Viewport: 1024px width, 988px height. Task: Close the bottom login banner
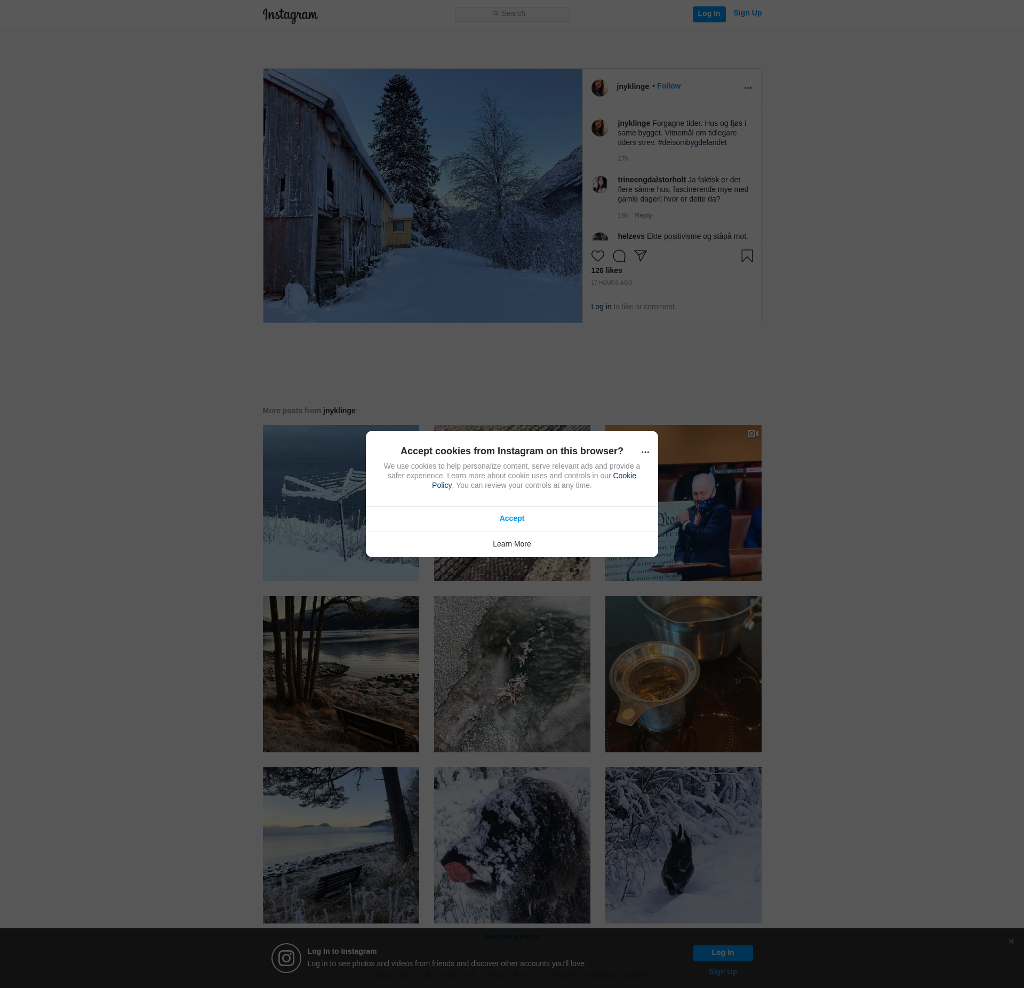pos(1011,942)
